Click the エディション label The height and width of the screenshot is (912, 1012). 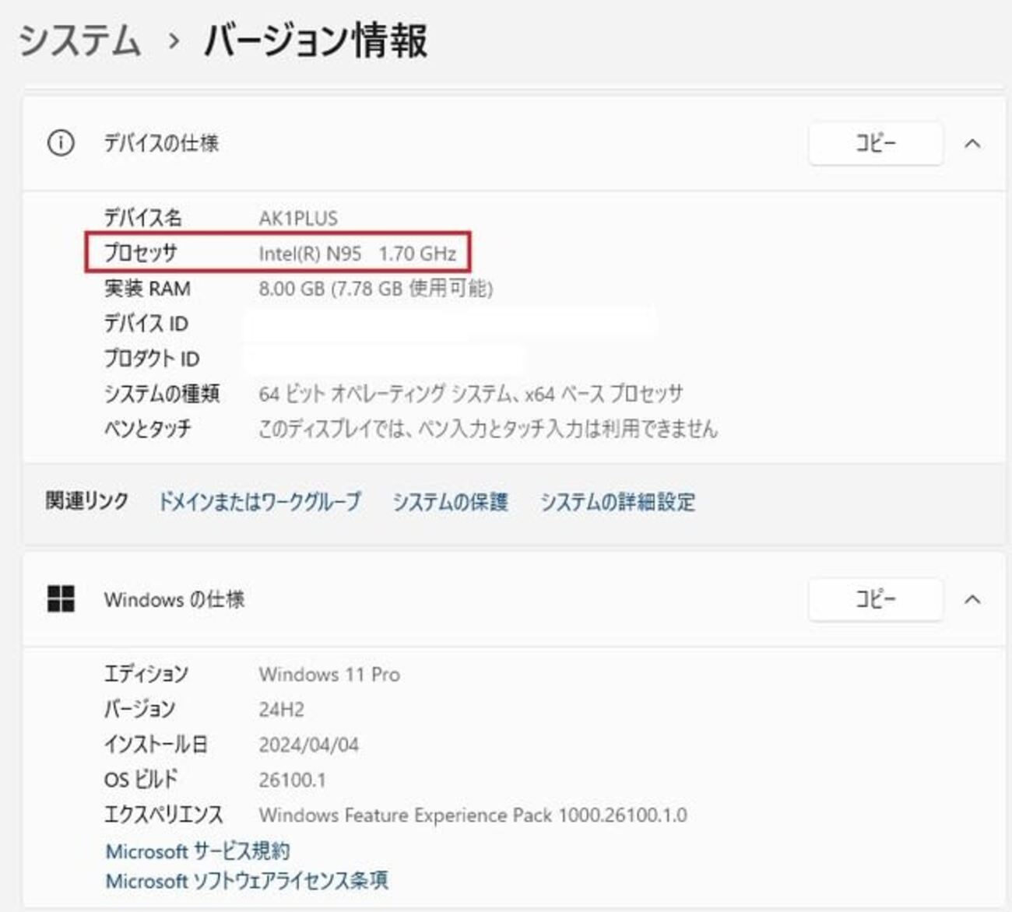pos(146,674)
